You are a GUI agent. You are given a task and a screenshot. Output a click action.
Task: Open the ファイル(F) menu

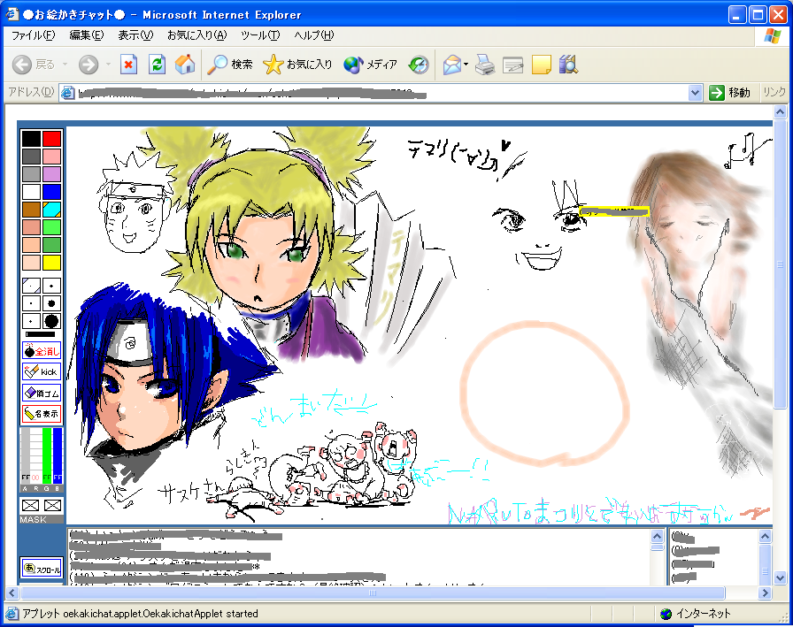coord(33,35)
